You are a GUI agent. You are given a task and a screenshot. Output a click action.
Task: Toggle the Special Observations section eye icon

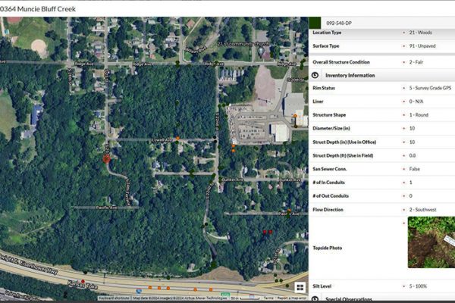[315, 298]
